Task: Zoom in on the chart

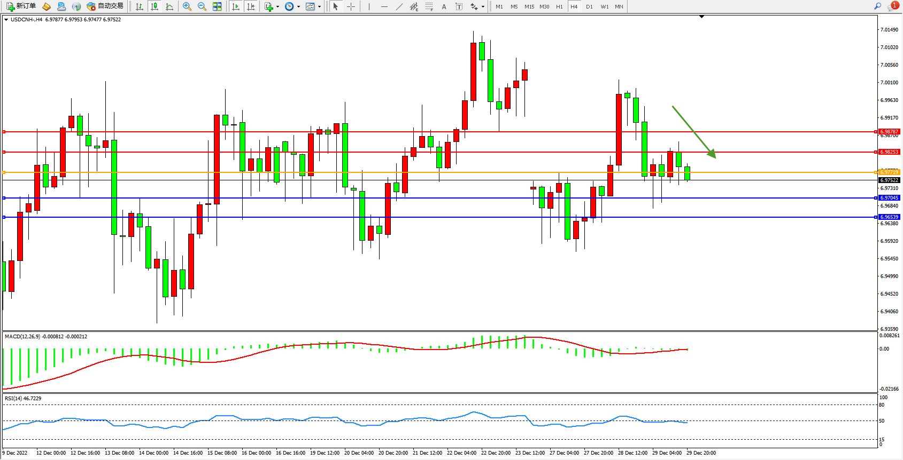Action: [x=187, y=6]
